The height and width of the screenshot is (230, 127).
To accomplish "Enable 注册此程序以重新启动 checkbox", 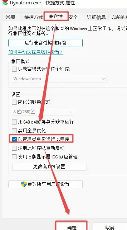I will click(14, 148).
